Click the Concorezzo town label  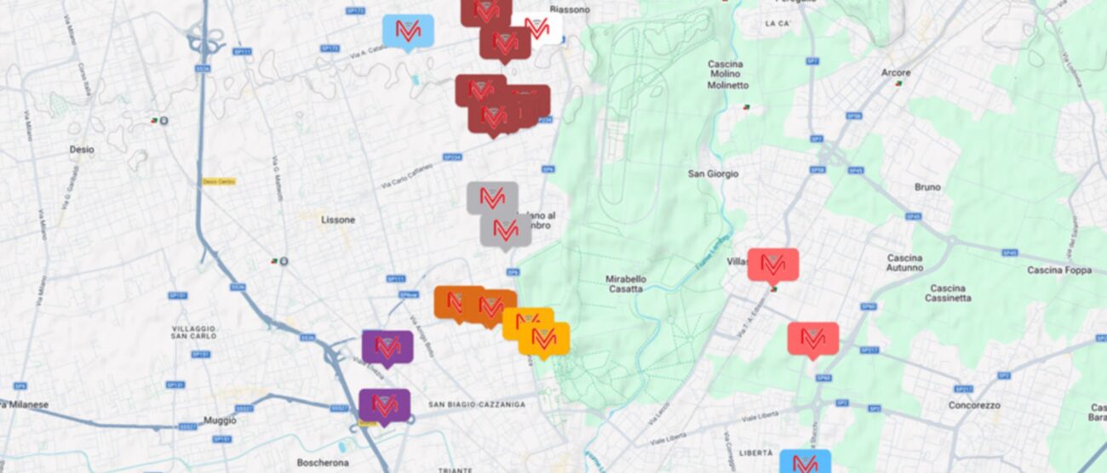pyautogui.click(x=975, y=405)
